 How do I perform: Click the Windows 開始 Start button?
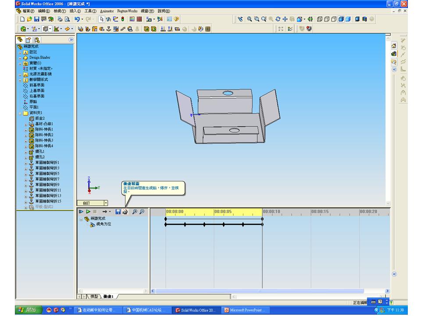pyautogui.click(x=29, y=310)
